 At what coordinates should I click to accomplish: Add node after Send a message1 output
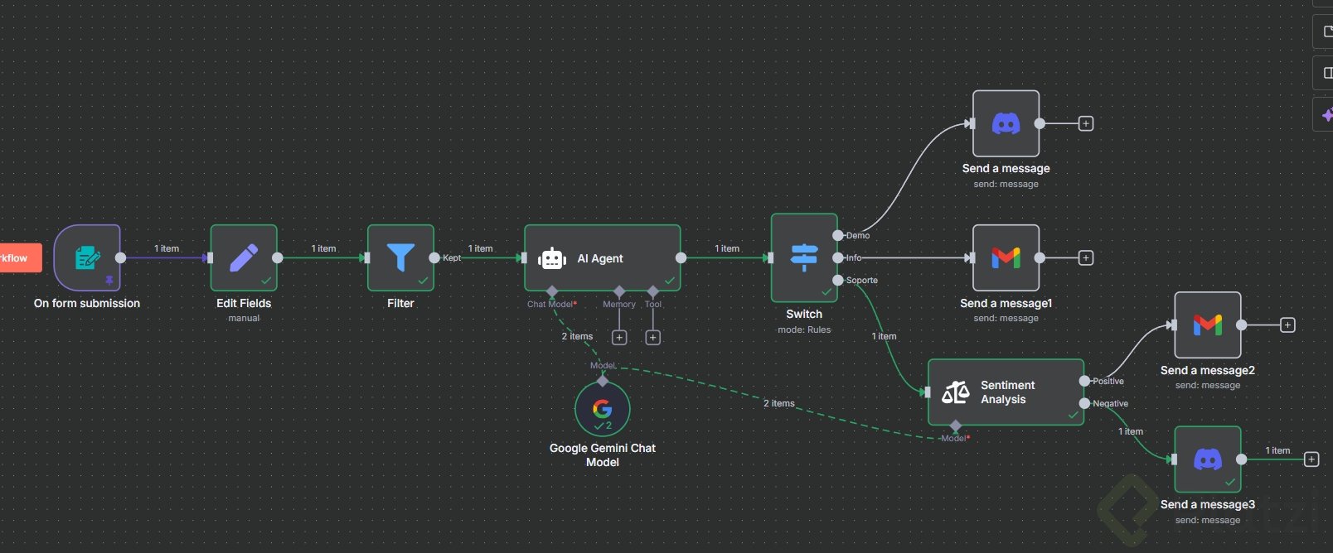pyautogui.click(x=1086, y=257)
